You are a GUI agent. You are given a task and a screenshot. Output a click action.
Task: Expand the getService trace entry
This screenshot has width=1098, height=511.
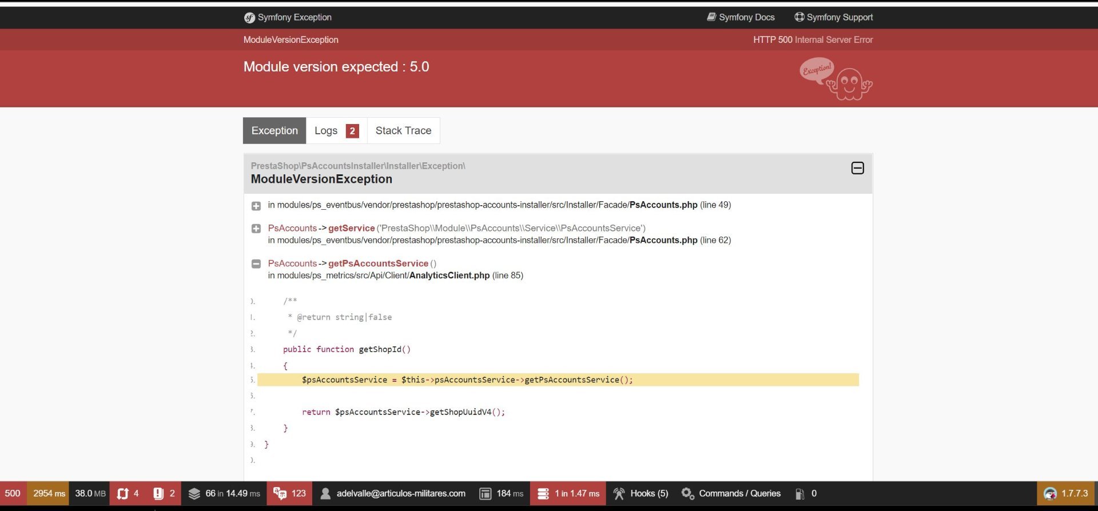coord(256,229)
